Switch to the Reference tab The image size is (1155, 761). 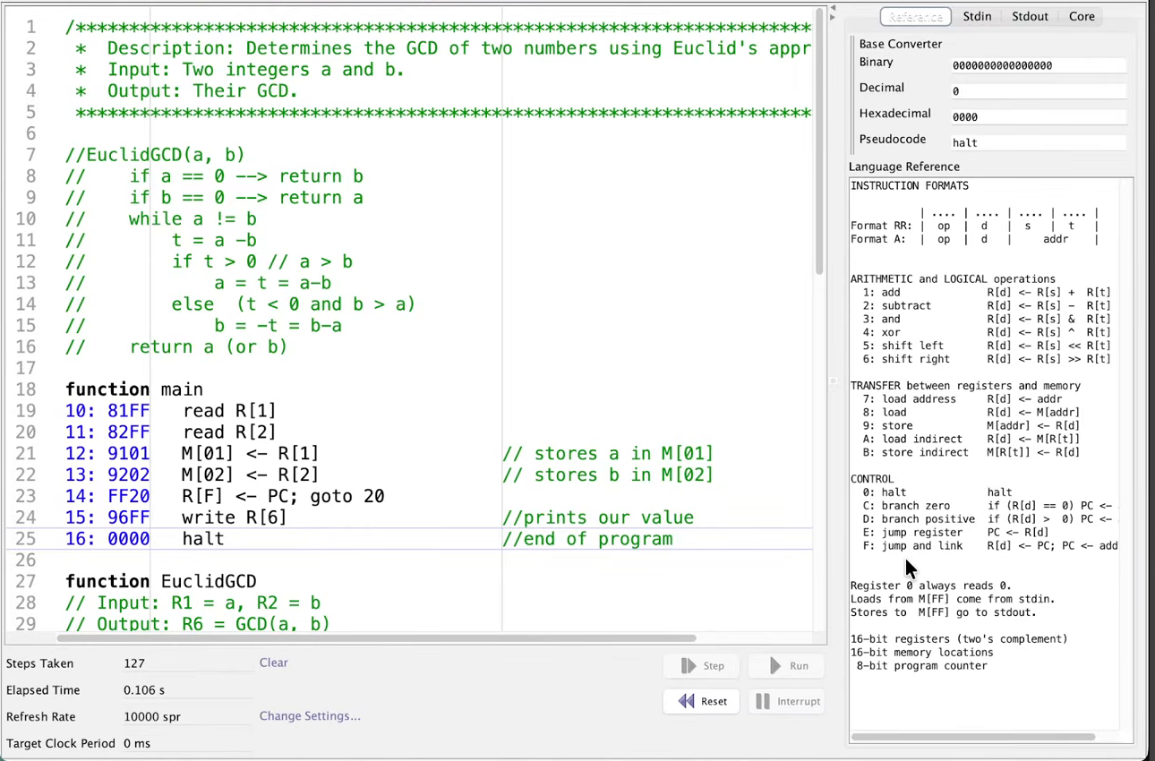(915, 17)
